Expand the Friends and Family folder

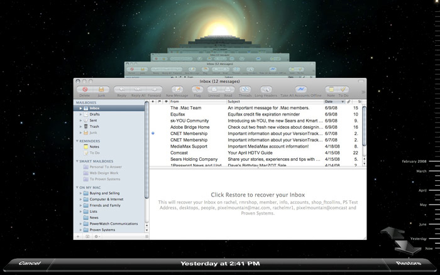(x=81, y=206)
